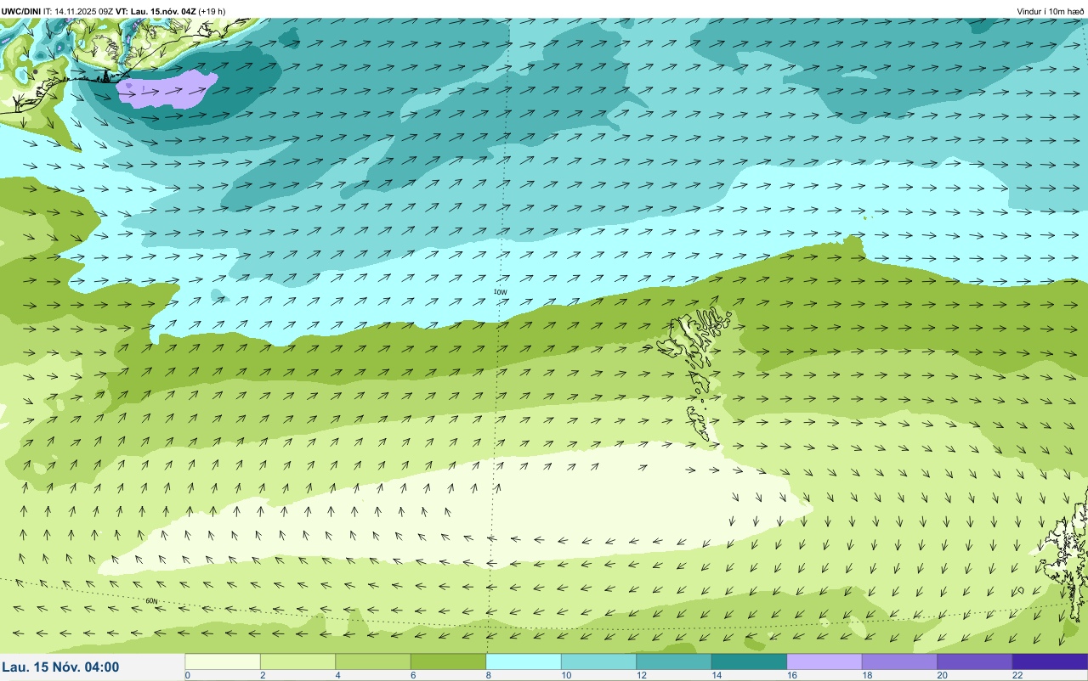Click the 'VT: Lau. 15.nóv. 04Z' valid time text

tap(156, 11)
